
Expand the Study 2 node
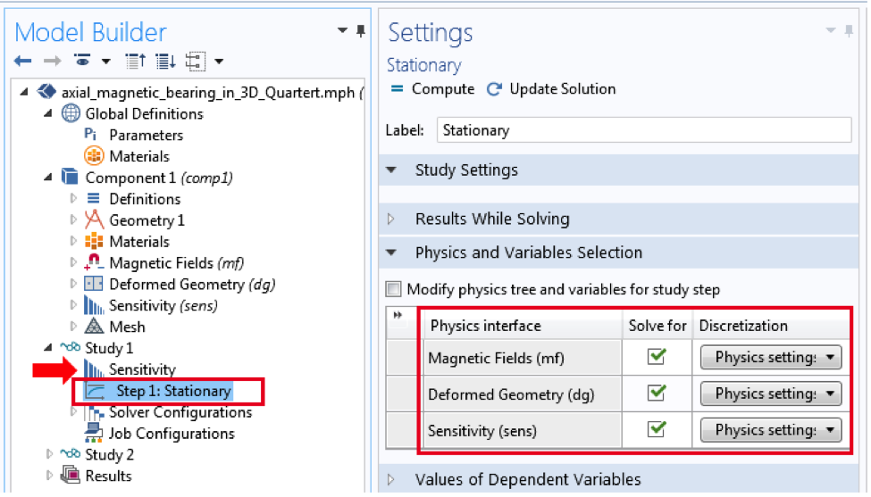pos(49,454)
